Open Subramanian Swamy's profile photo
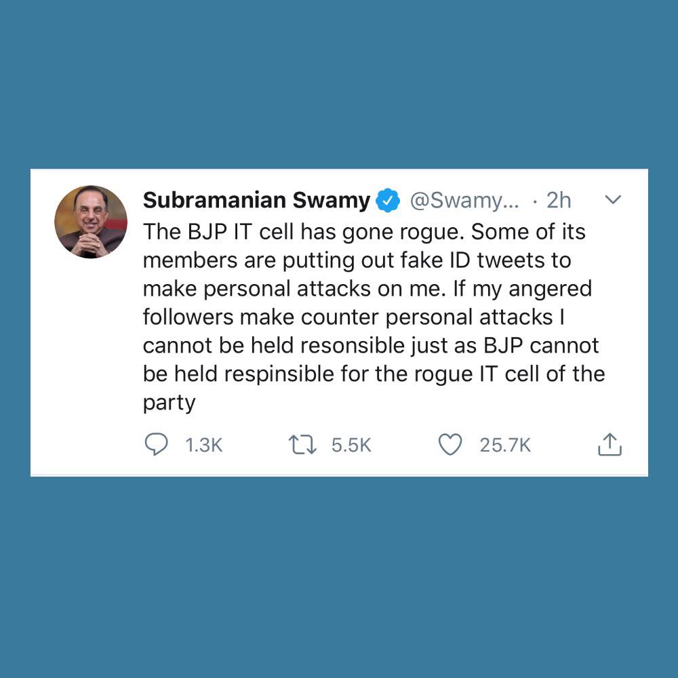Image resolution: width=678 pixels, height=678 pixels. pyautogui.click(x=91, y=222)
